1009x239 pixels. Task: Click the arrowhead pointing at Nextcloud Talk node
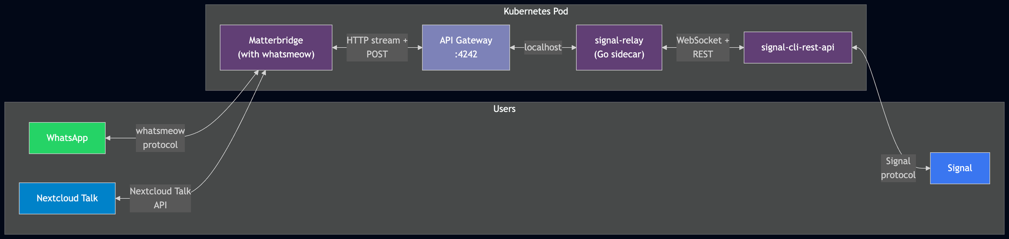coord(119,198)
